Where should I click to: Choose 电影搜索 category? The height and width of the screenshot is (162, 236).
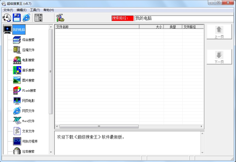click(x=28, y=60)
